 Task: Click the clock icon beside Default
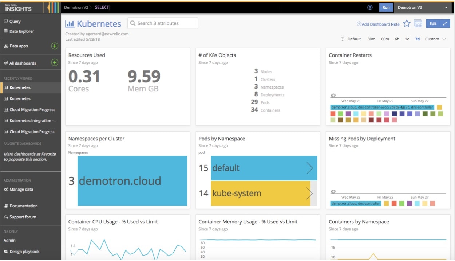tap(343, 39)
